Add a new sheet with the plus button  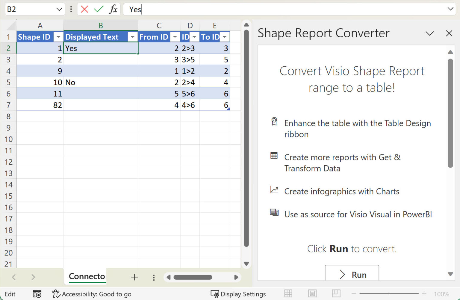pyautogui.click(x=134, y=277)
